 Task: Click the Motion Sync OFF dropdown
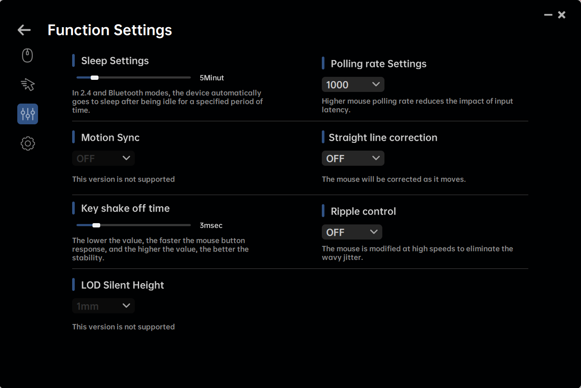103,158
